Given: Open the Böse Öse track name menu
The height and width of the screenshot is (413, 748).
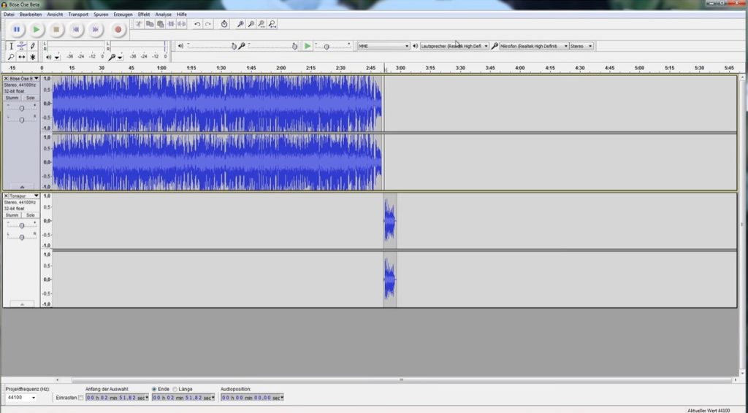Looking at the screenshot, I should click(24, 78).
